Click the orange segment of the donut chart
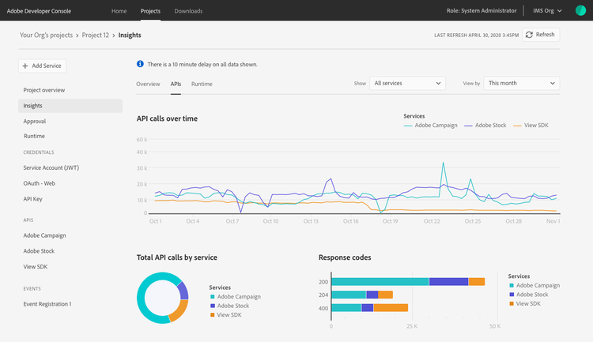The width and height of the screenshot is (593, 342). point(179,312)
